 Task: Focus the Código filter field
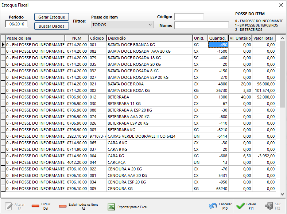(189, 16)
